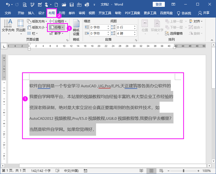This screenshot has height=174, width=216.
Task: Select the 文字方向 (text direction) tool
Action: coord(8,26)
